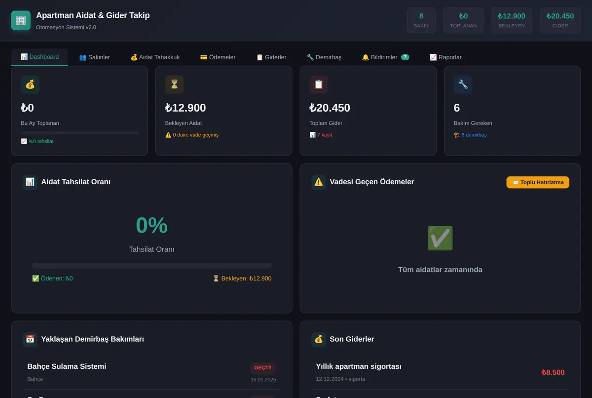Click the chart icon beside Aidat Tahsilat Oranı
Viewport: 592px width, 398px height.
pos(30,182)
